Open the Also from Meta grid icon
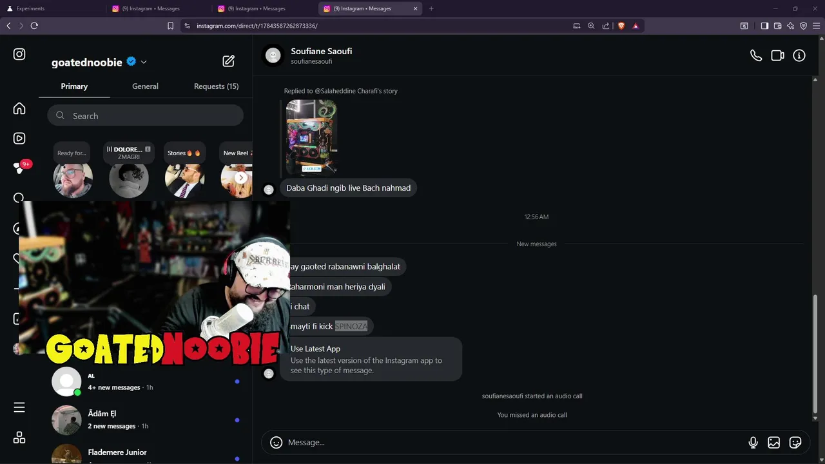The height and width of the screenshot is (464, 825). (19, 438)
